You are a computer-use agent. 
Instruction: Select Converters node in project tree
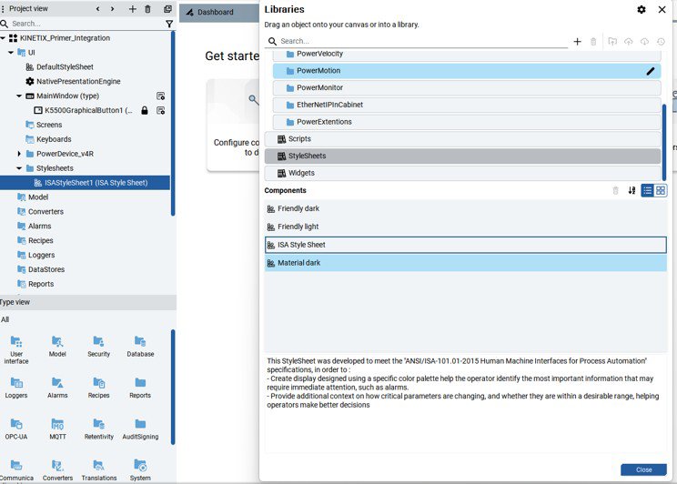pos(41,212)
